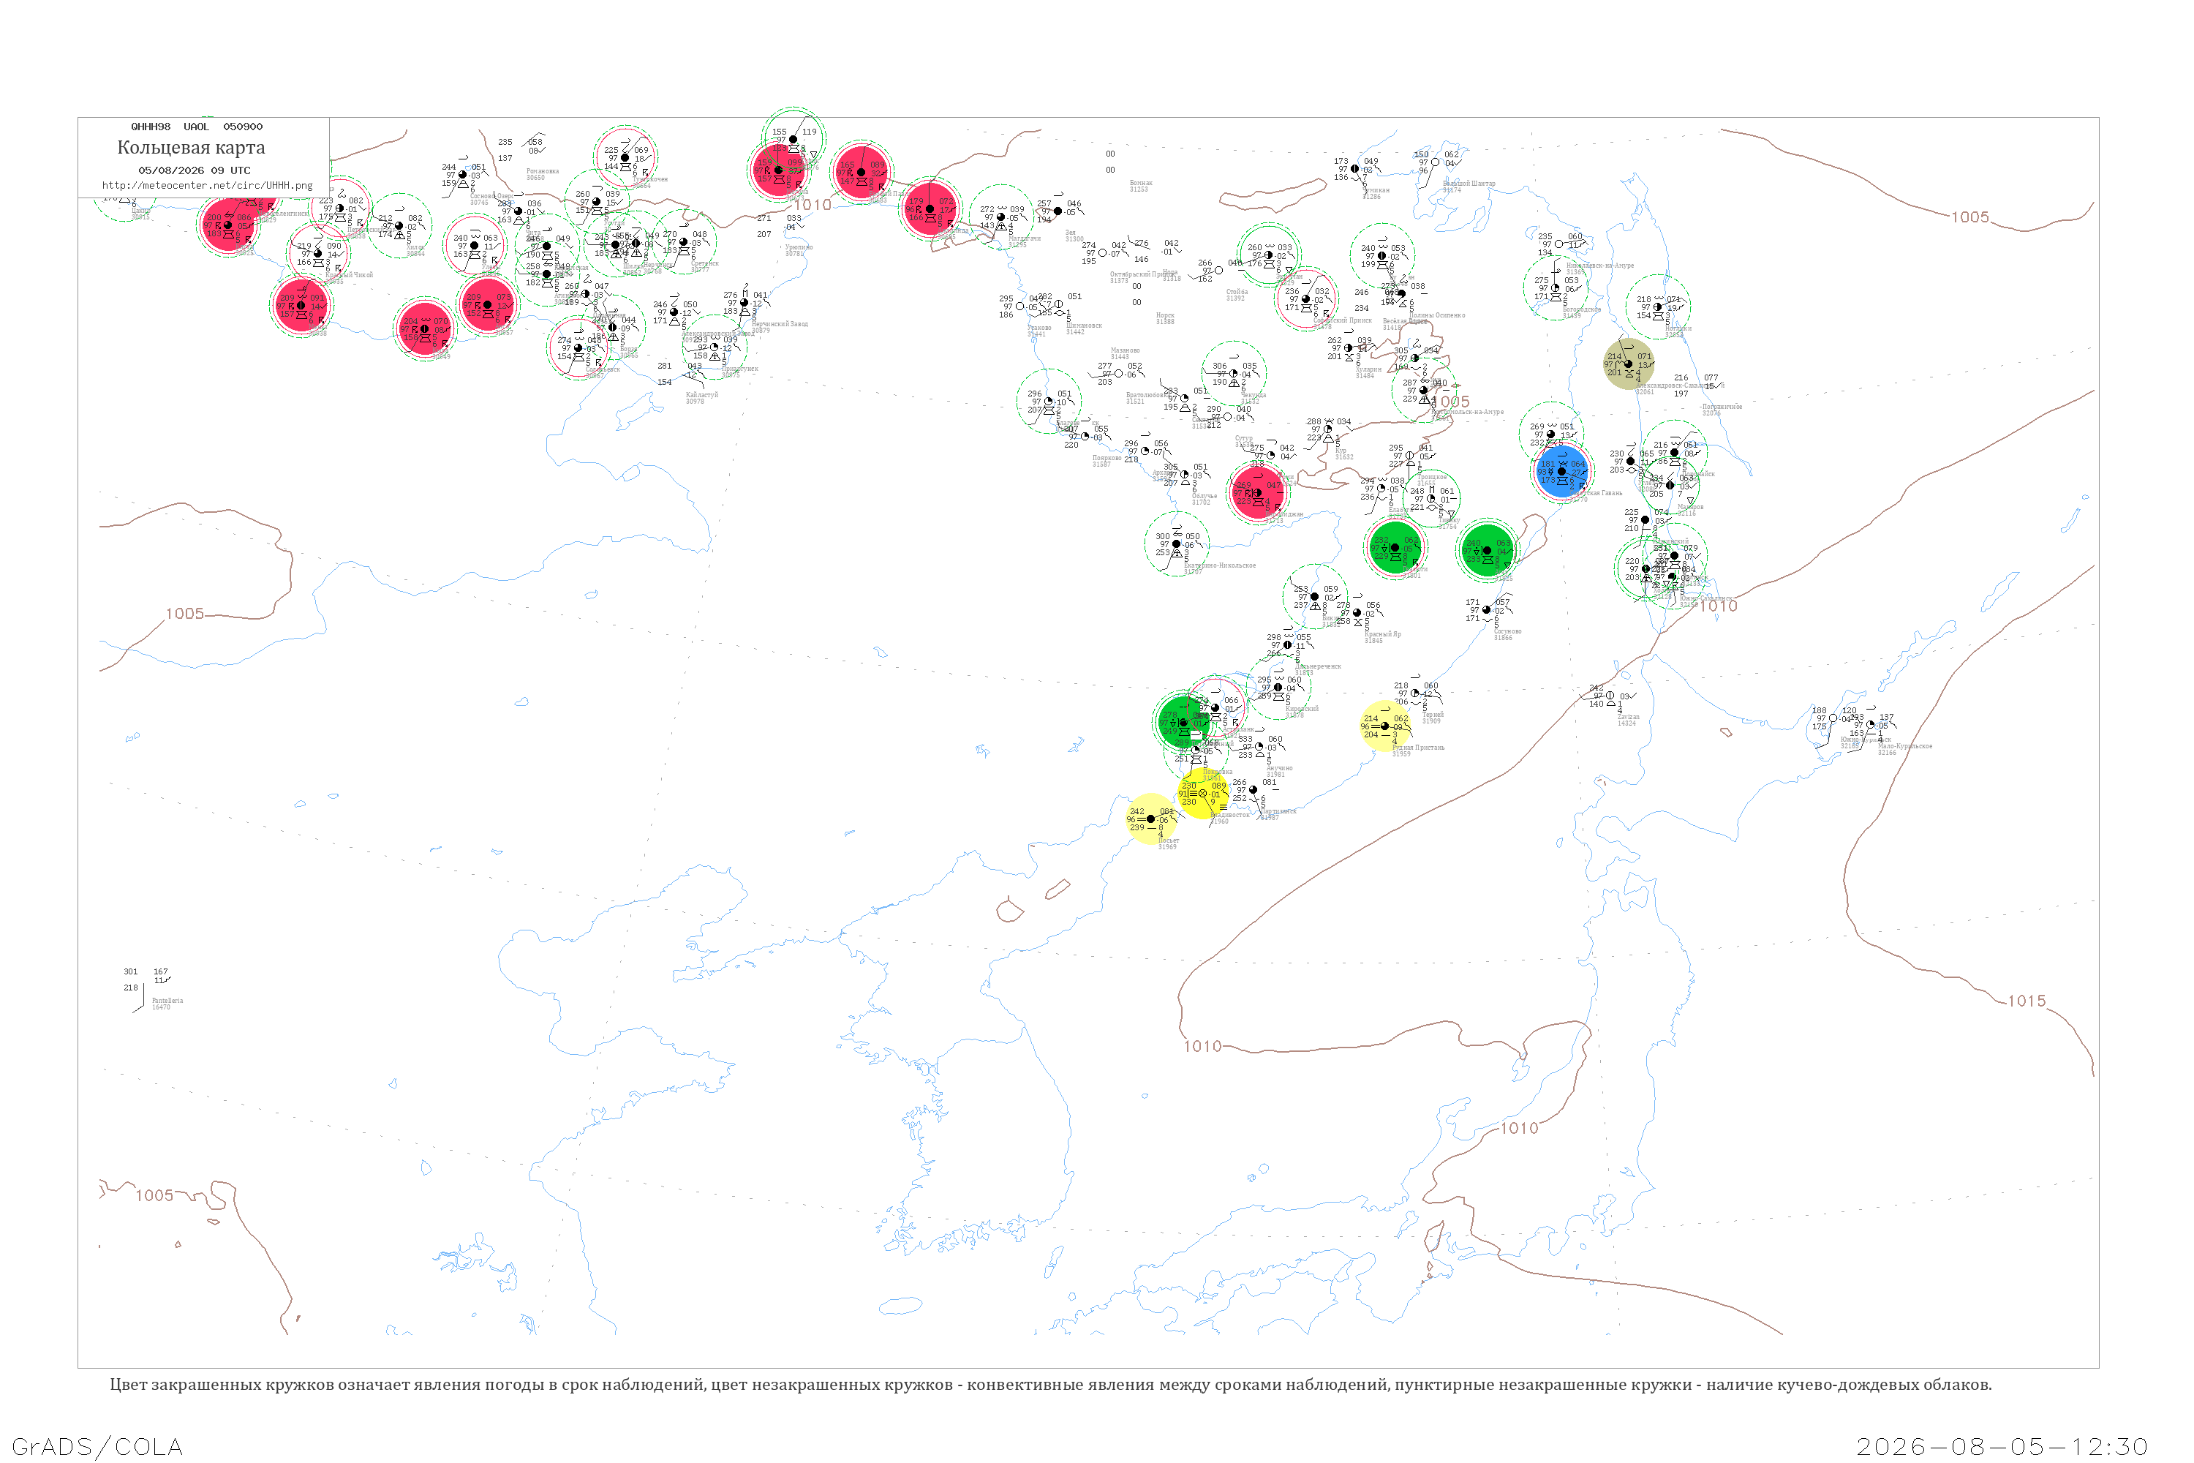Viewport: 2194px width, 1463px height.
Task: Click the blue Советская Гавань station circle
Action: pos(1562,472)
